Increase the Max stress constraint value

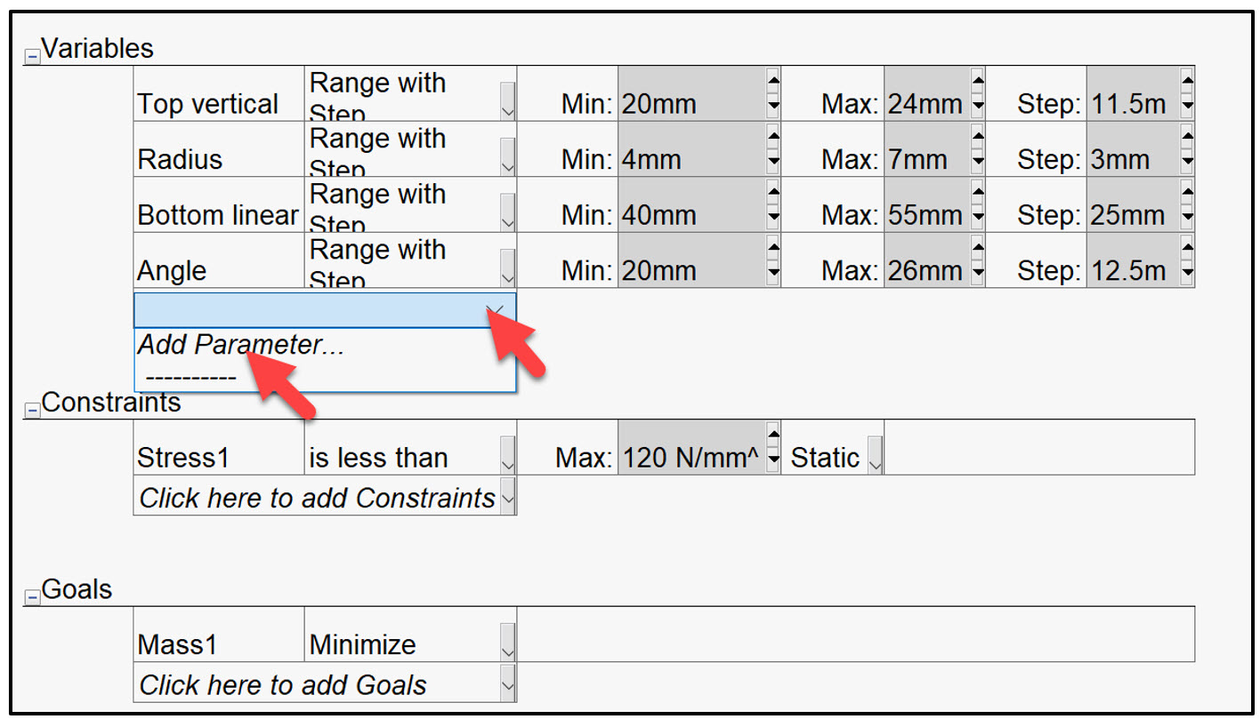pos(773,435)
